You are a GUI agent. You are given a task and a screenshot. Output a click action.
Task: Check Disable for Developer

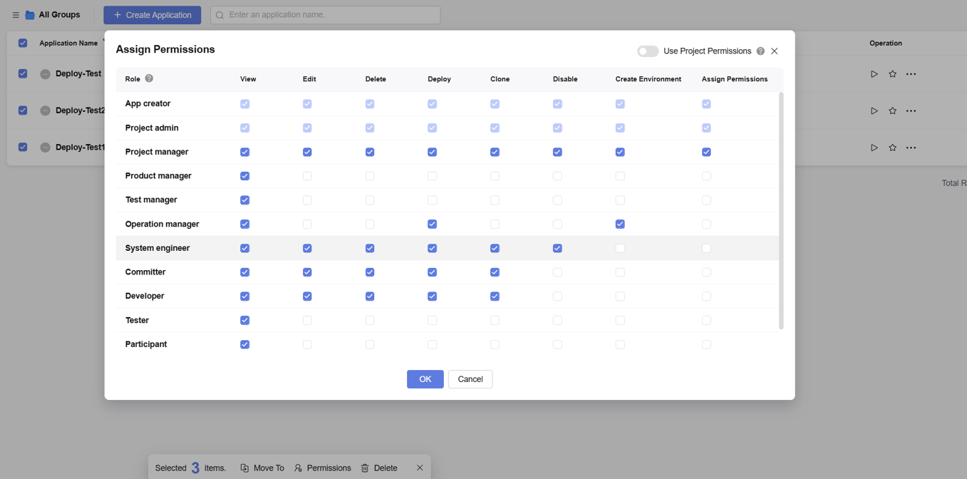point(557,297)
